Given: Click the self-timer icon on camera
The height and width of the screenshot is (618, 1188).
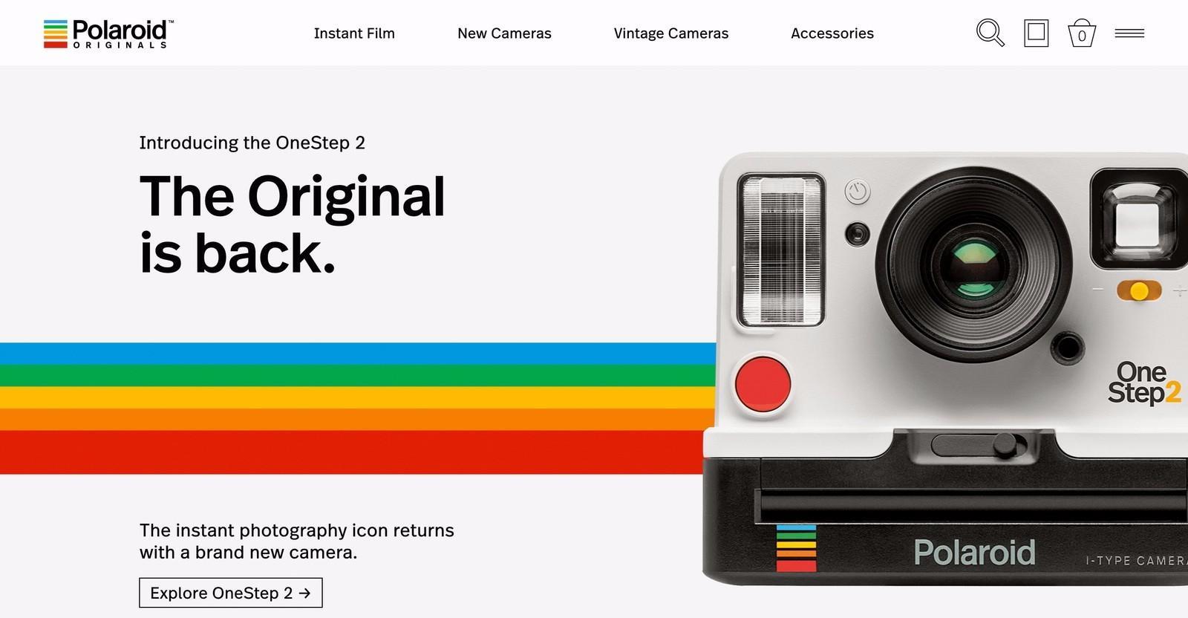Looking at the screenshot, I should click(858, 192).
